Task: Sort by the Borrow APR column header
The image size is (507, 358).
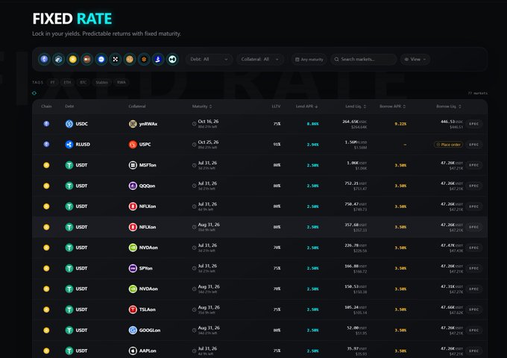Action: pyautogui.click(x=392, y=107)
